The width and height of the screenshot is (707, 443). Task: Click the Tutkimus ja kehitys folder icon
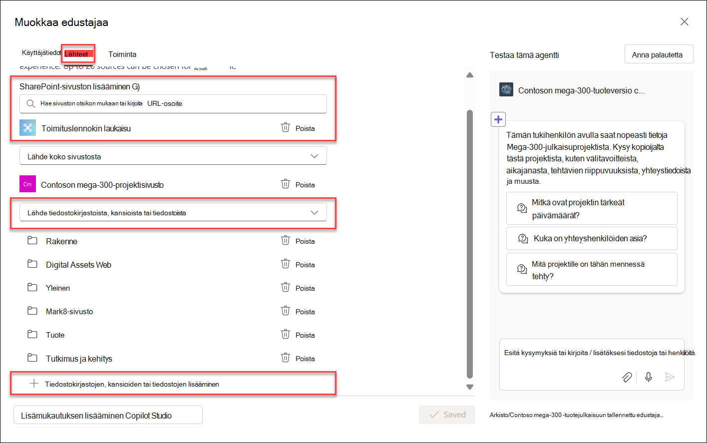click(x=32, y=358)
